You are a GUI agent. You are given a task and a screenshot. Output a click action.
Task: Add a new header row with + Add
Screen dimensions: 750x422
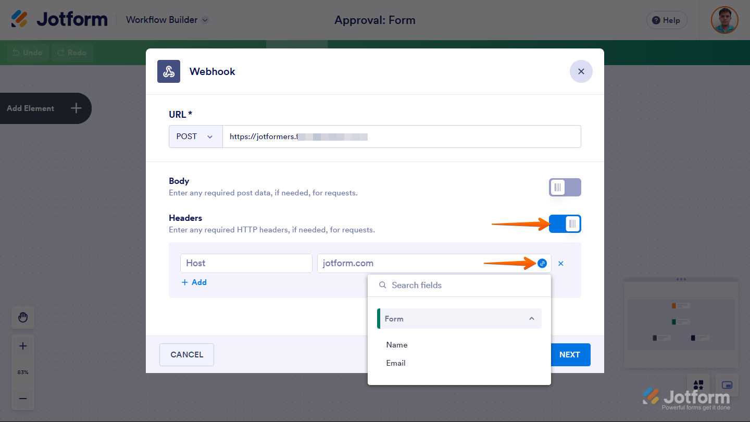(x=194, y=282)
